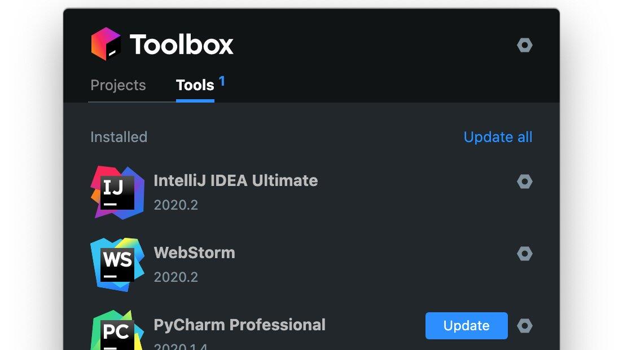Open the WebStorm tool settings hexagon
Viewport: 623px width, 350px height.
(525, 254)
